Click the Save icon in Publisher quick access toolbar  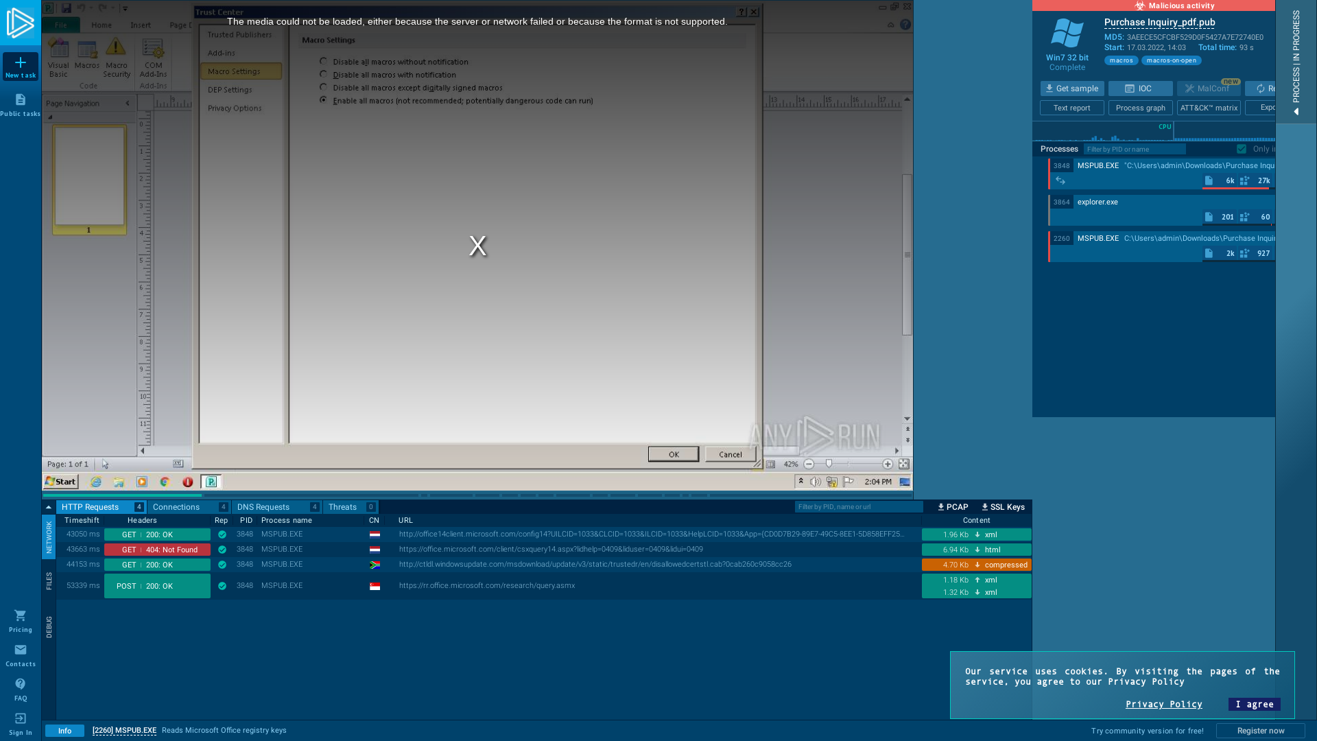tap(66, 8)
